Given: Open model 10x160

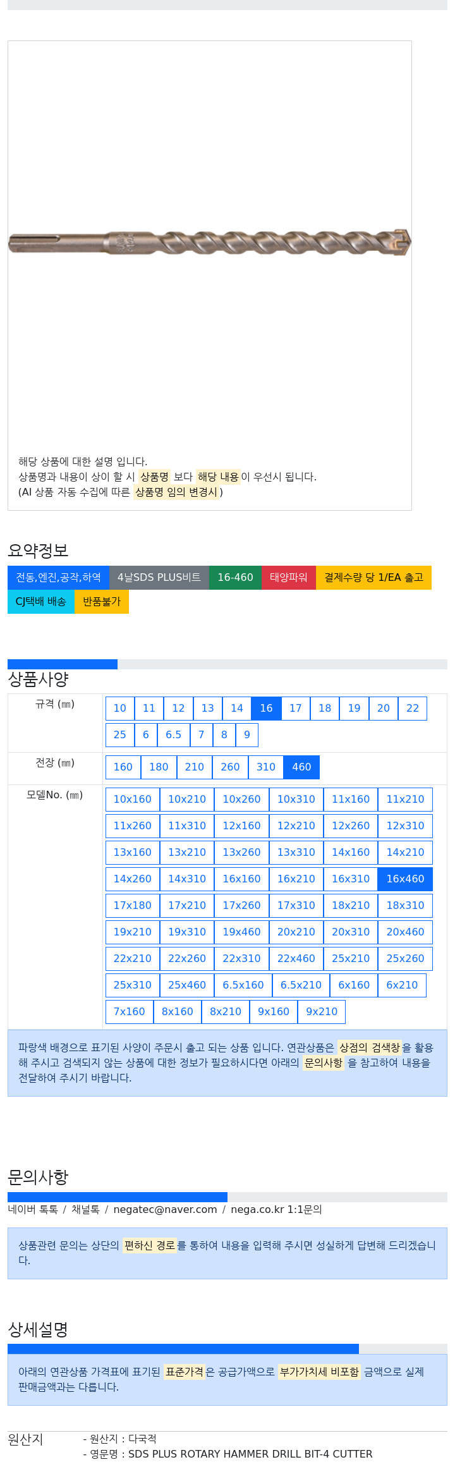Looking at the screenshot, I should (x=133, y=800).
